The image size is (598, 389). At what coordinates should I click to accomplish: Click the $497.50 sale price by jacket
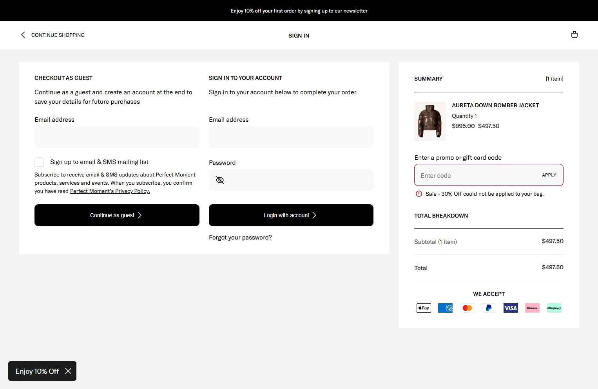tap(489, 126)
